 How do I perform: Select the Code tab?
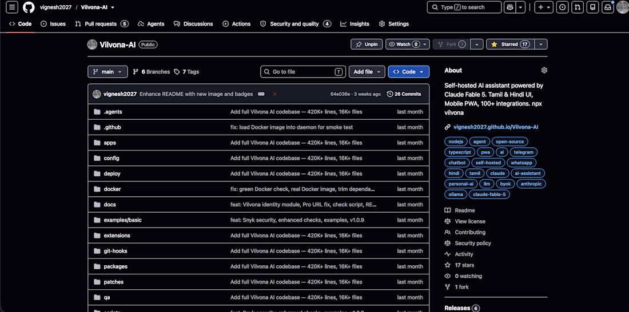(20, 24)
